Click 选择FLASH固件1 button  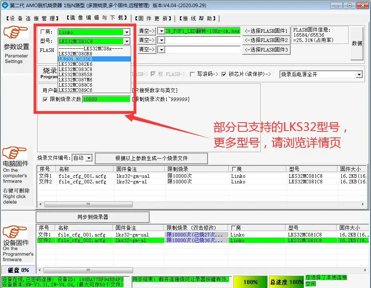[266, 31]
